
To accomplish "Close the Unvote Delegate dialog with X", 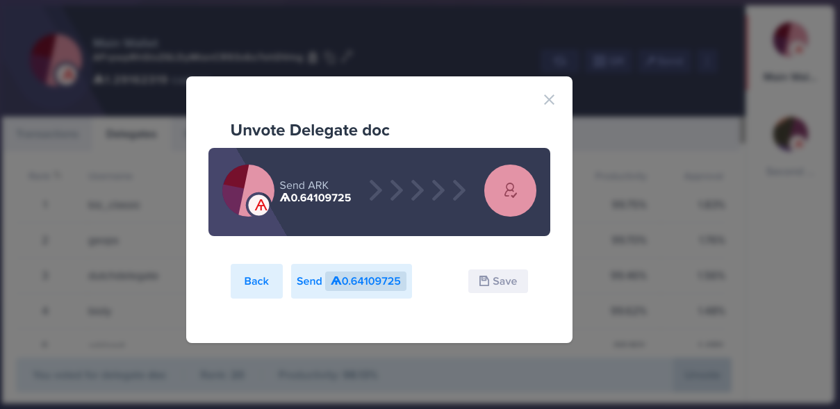I will pos(549,100).
